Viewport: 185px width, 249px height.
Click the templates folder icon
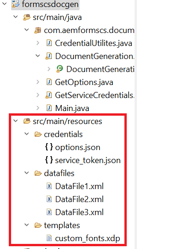click(38, 225)
